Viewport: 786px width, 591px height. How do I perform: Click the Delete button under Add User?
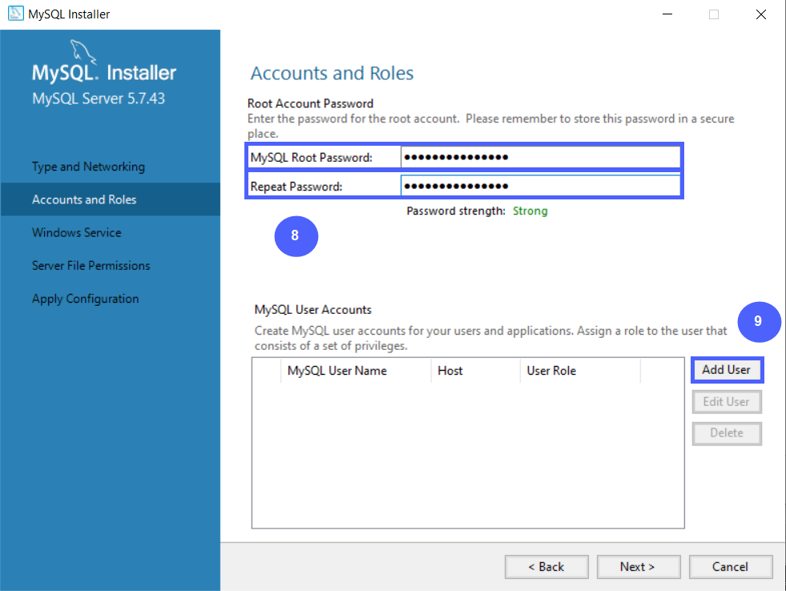[726, 433]
